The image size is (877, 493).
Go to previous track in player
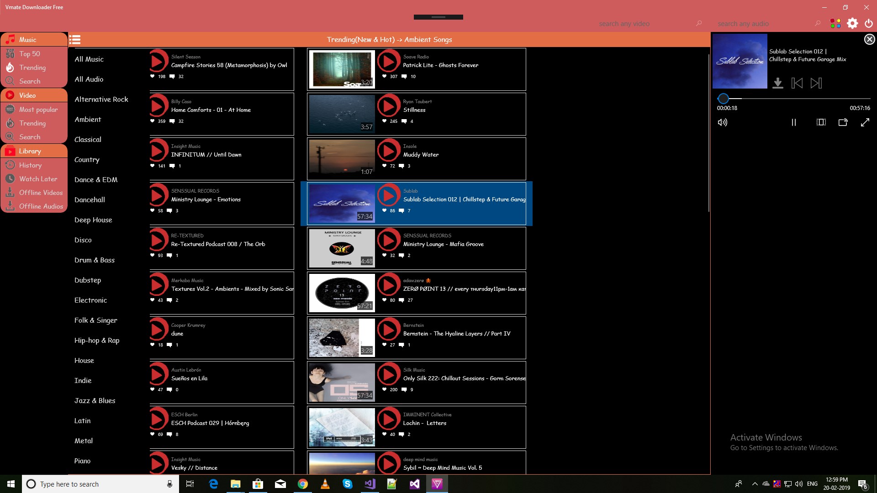point(797,83)
